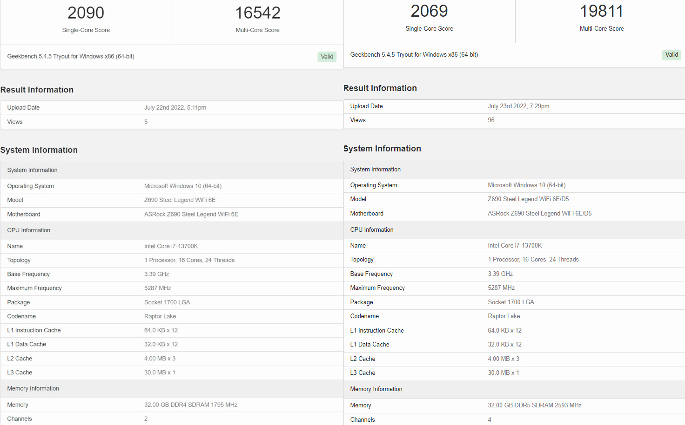Click the left panel Valid badge
The image size is (685, 425).
(327, 57)
